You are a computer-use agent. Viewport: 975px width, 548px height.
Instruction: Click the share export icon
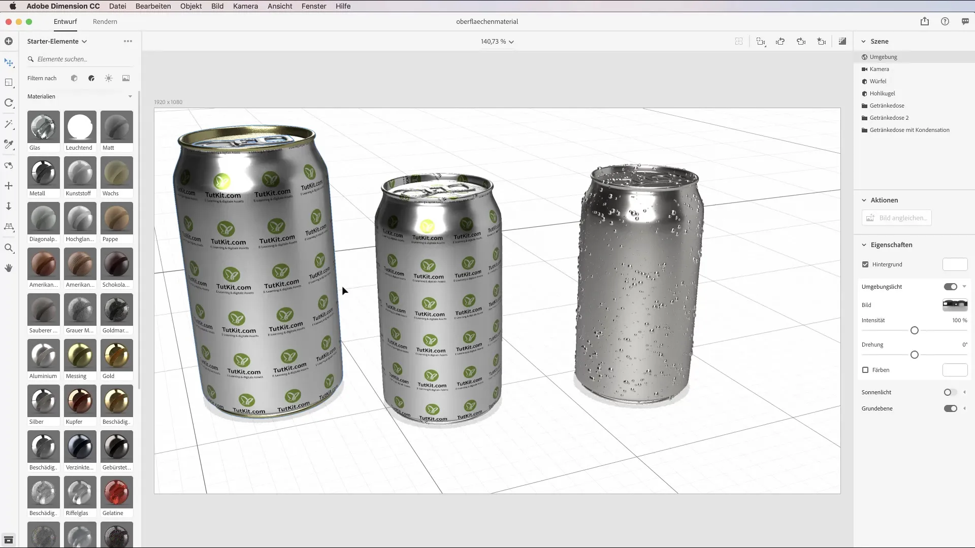[x=925, y=21]
